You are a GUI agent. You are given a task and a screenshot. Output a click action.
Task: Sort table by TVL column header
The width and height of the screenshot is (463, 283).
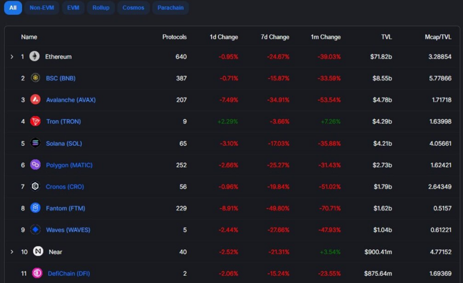pos(386,37)
